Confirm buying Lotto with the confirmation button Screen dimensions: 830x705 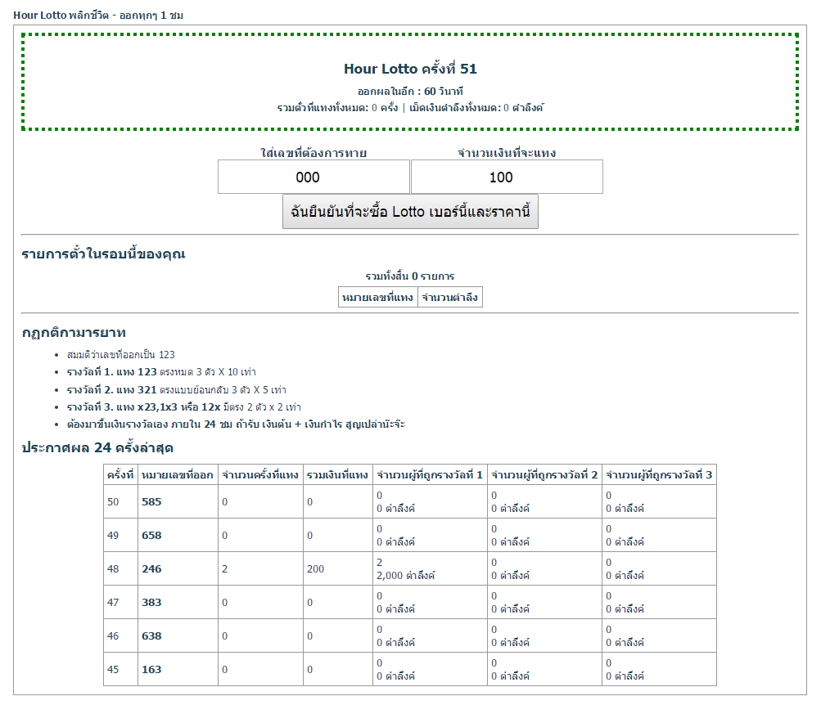(x=410, y=212)
